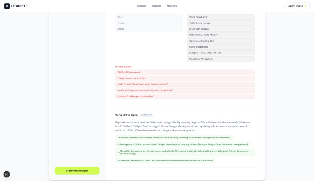Image resolution: width=314 pixels, height=181 pixels.
Task: Click Start New Analysis button
Action: [77, 170]
